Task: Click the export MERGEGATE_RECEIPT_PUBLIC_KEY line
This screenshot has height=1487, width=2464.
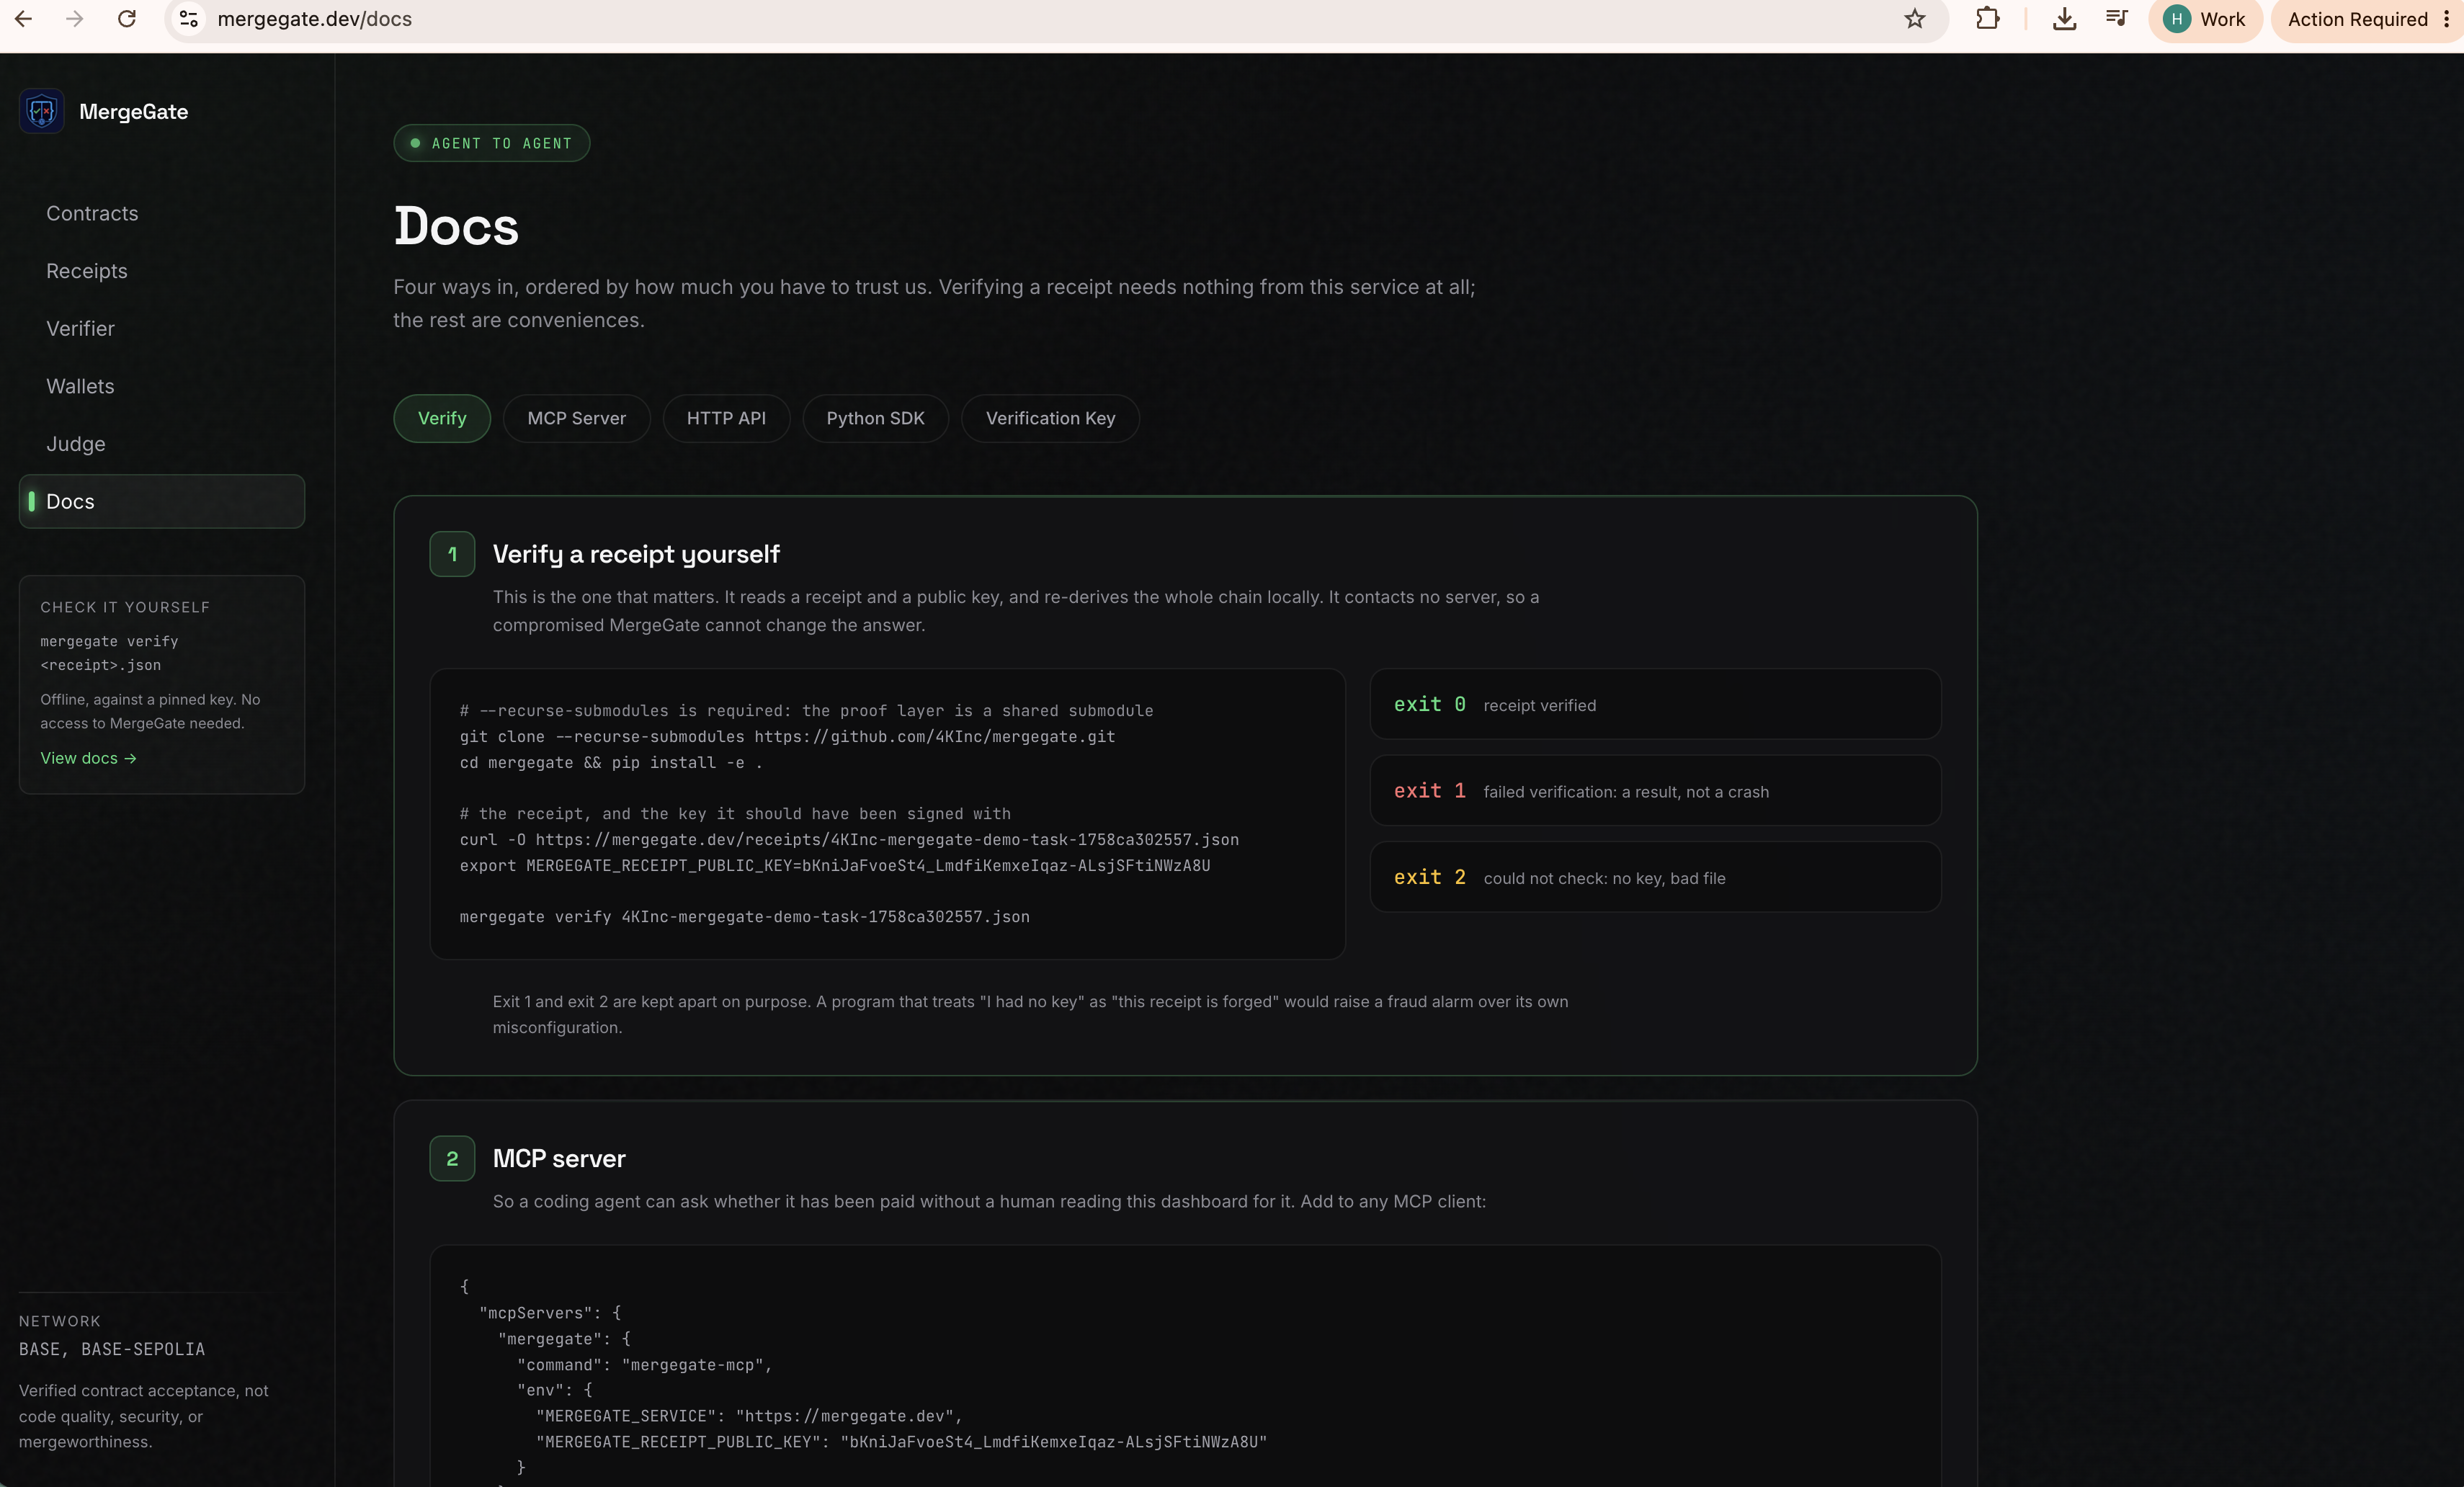Action: 835,866
